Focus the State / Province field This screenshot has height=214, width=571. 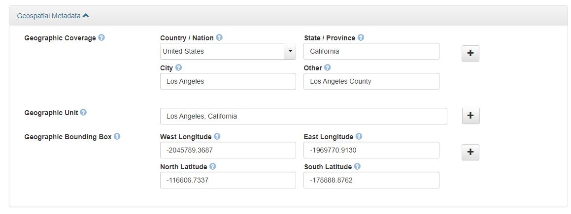click(371, 51)
